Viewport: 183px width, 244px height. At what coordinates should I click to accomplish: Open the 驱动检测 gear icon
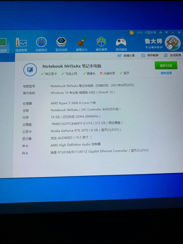click(x=61, y=42)
